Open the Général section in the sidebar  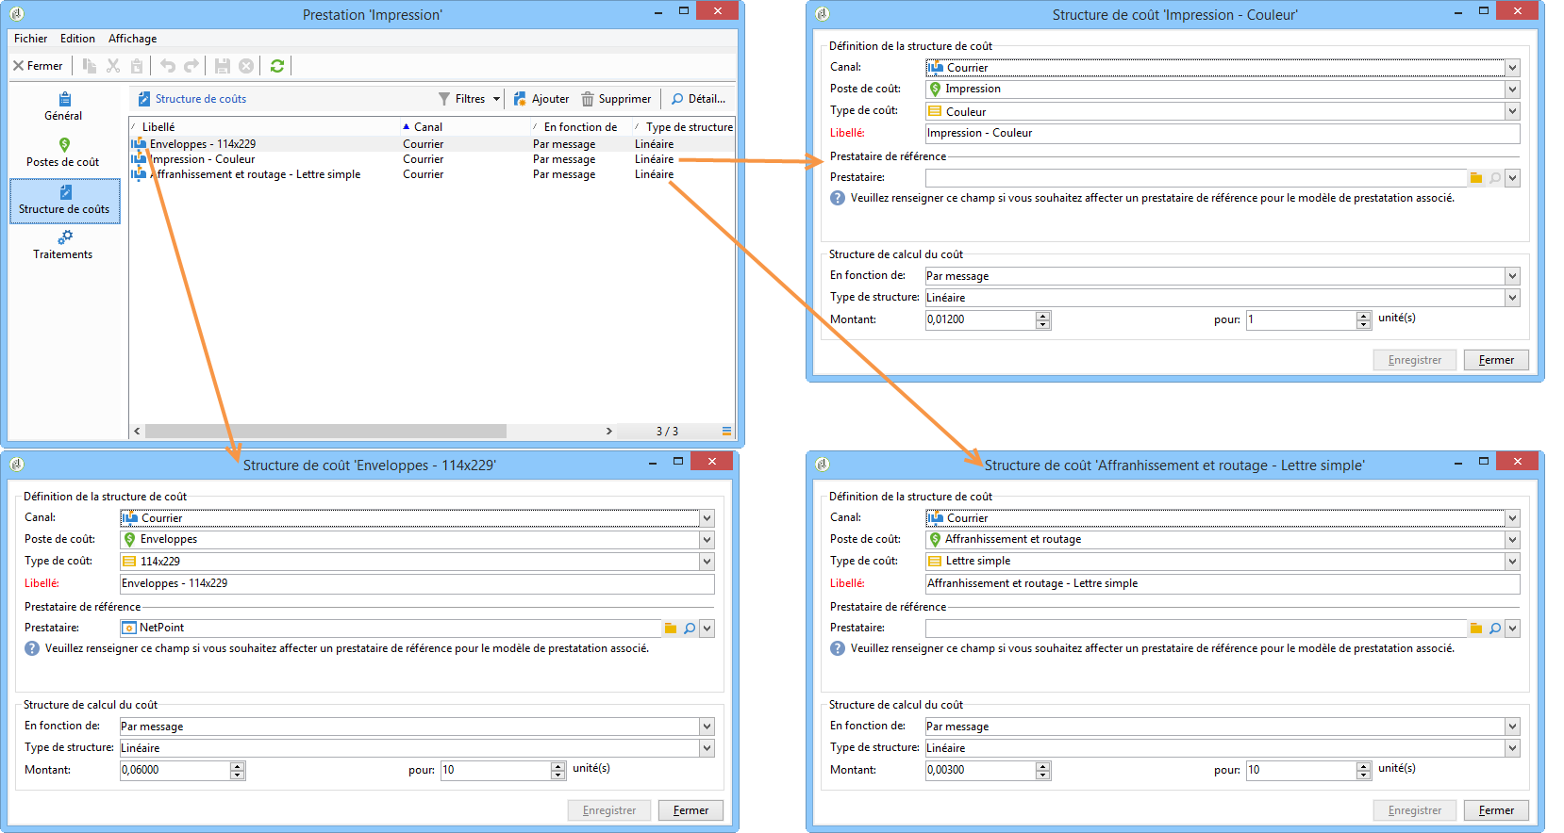coord(64,106)
